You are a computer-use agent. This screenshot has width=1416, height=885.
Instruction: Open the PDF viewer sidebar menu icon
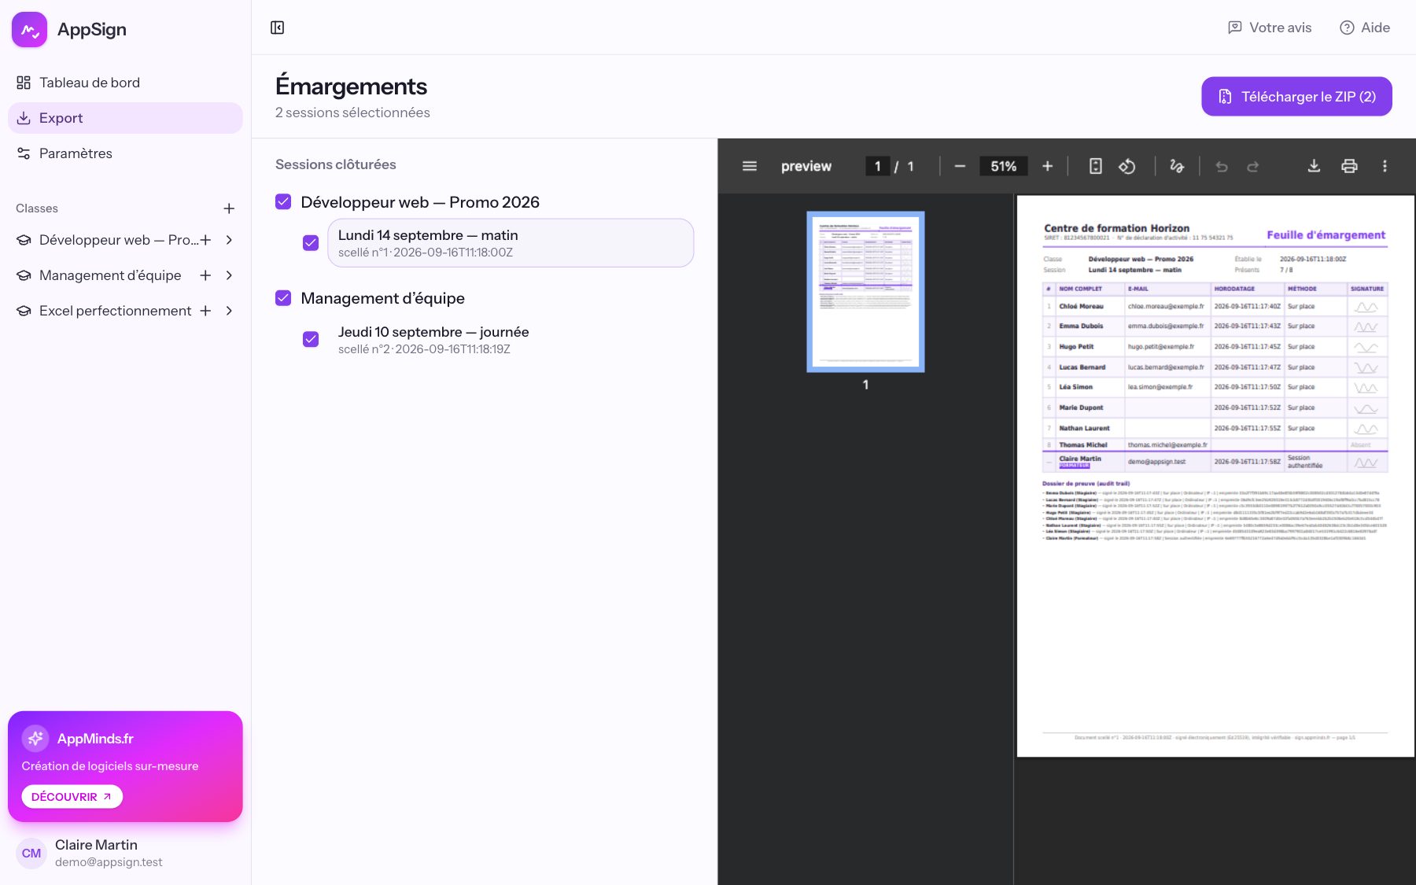(x=749, y=166)
